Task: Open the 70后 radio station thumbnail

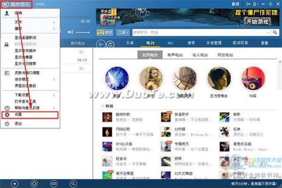Action: 253,78
